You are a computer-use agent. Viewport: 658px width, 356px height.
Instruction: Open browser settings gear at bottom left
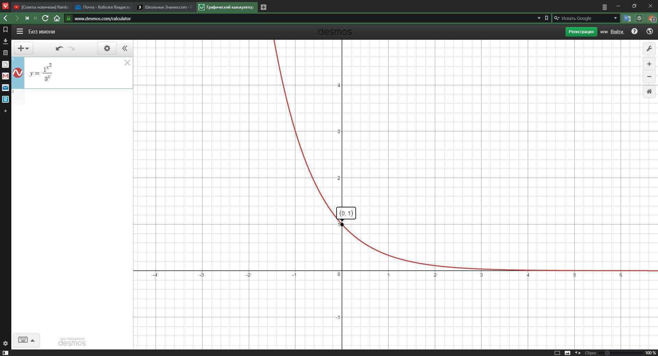pyautogui.click(x=5, y=343)
